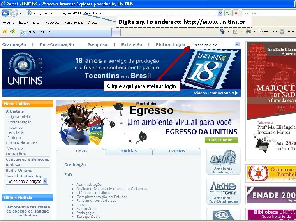Click Add to Favorites star-plus icon
Image resolution: width=296 pixels, height=222 pixels.
point(13,31)
